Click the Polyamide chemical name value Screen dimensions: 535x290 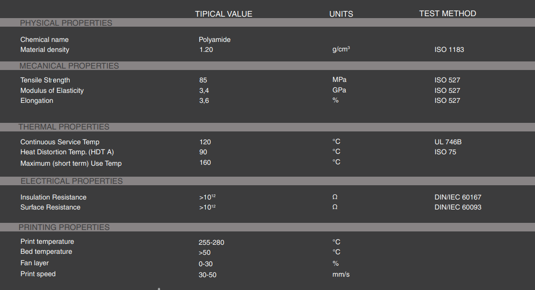point(214,40)
